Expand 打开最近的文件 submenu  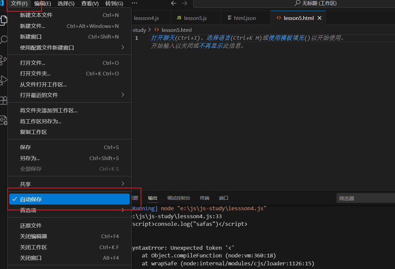123,95
